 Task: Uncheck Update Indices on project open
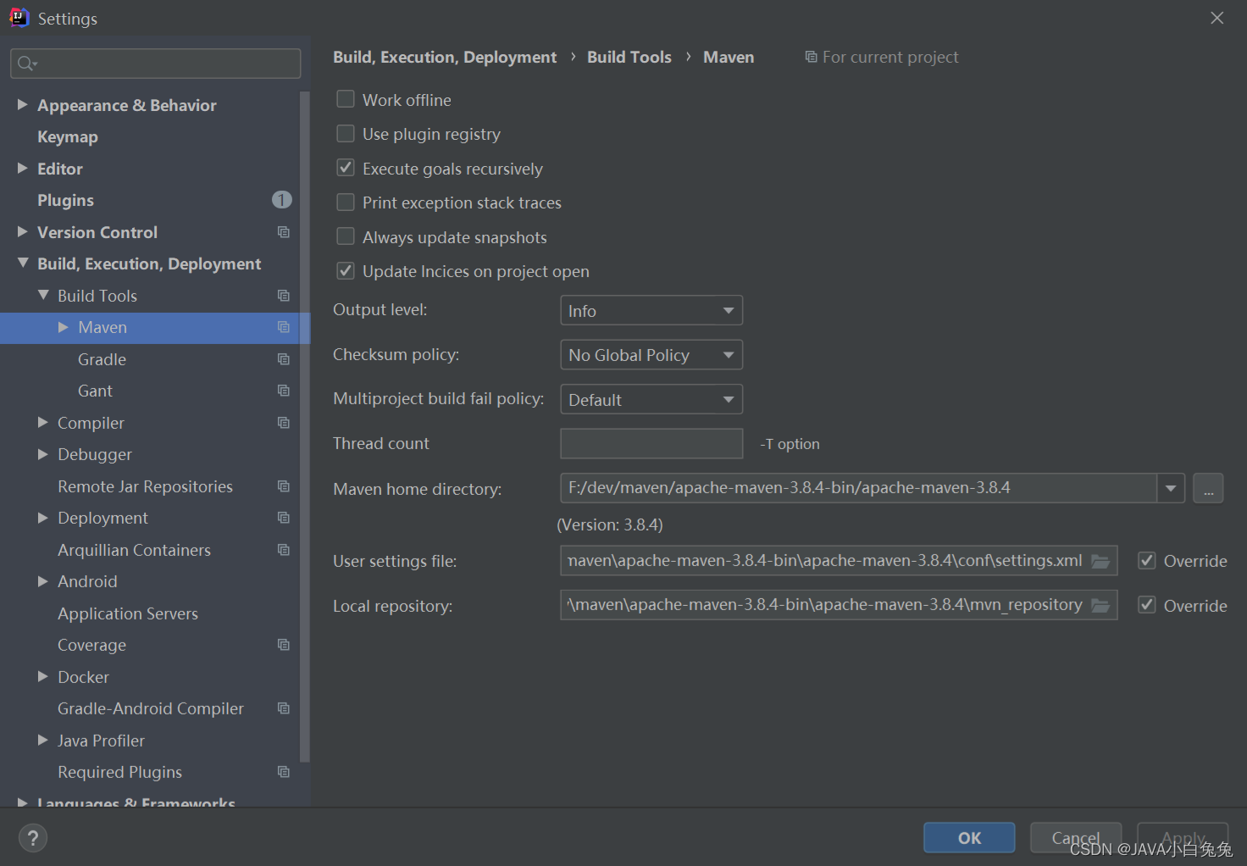(346, 271)
